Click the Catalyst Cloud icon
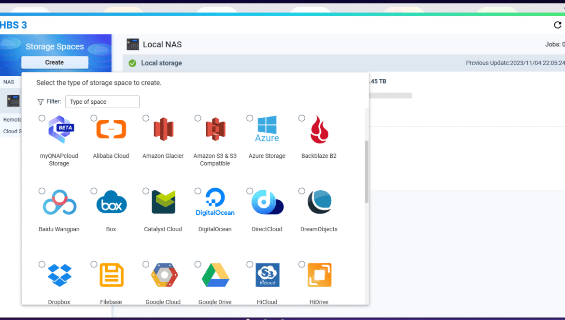Image resolution: width=565 pixels, height=320 pixels. [164, 202]
